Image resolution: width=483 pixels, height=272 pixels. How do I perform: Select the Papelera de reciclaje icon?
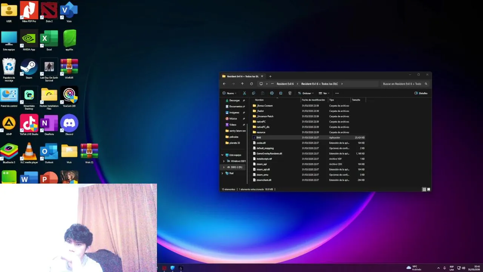[9, 70]
